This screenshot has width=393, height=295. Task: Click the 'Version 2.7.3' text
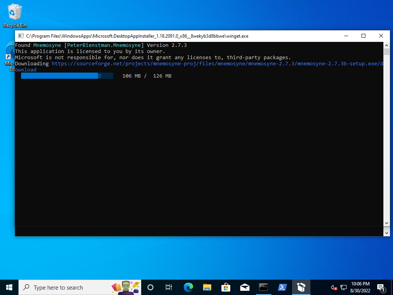point(167,45)
